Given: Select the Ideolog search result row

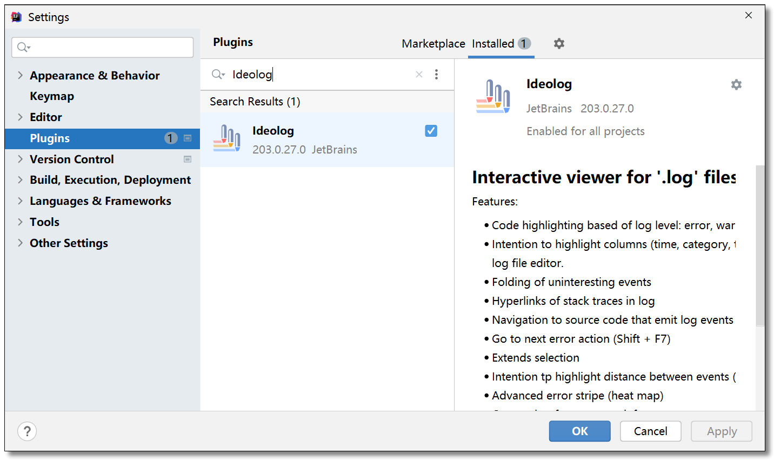Looking at the screenshot, I should (x=327, y=139).
